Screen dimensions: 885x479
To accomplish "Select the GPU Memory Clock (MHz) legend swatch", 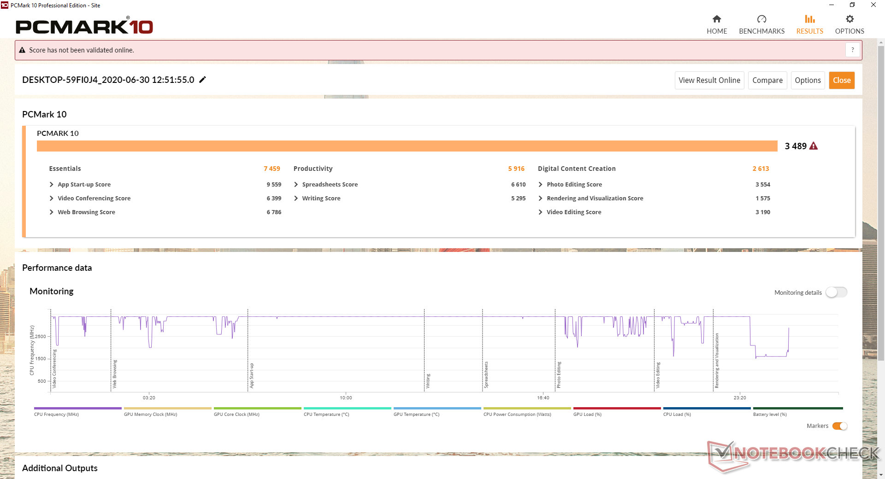I will [168, 408].
